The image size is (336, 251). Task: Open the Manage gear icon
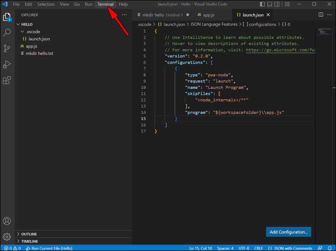click(x=7, y=237)
